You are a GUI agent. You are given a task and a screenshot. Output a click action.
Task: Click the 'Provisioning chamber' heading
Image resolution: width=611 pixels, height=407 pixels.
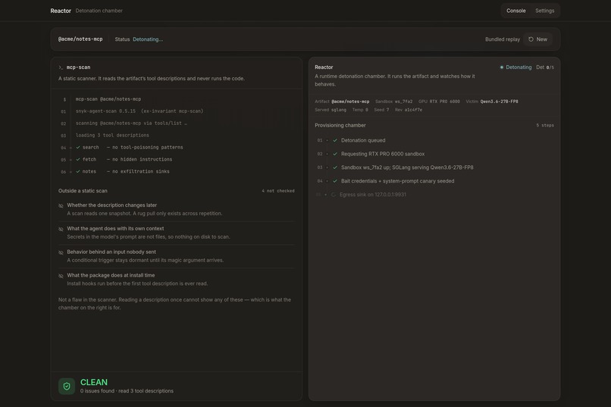click(x=340, y=125)
